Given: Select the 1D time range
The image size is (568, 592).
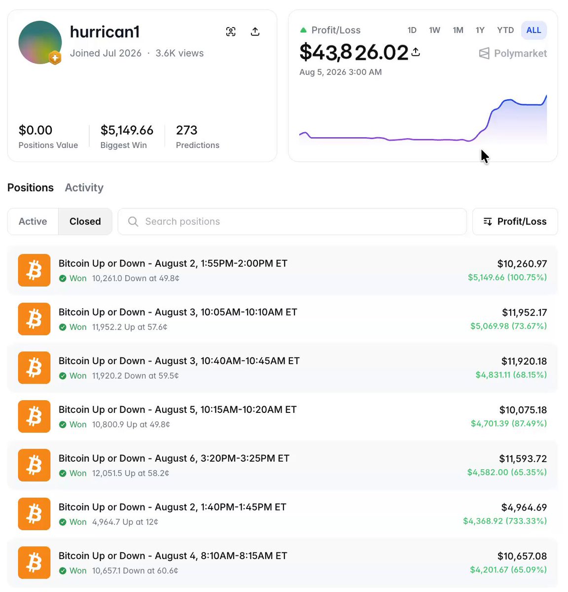Looking at the screenshot, I should pos(412,30).
